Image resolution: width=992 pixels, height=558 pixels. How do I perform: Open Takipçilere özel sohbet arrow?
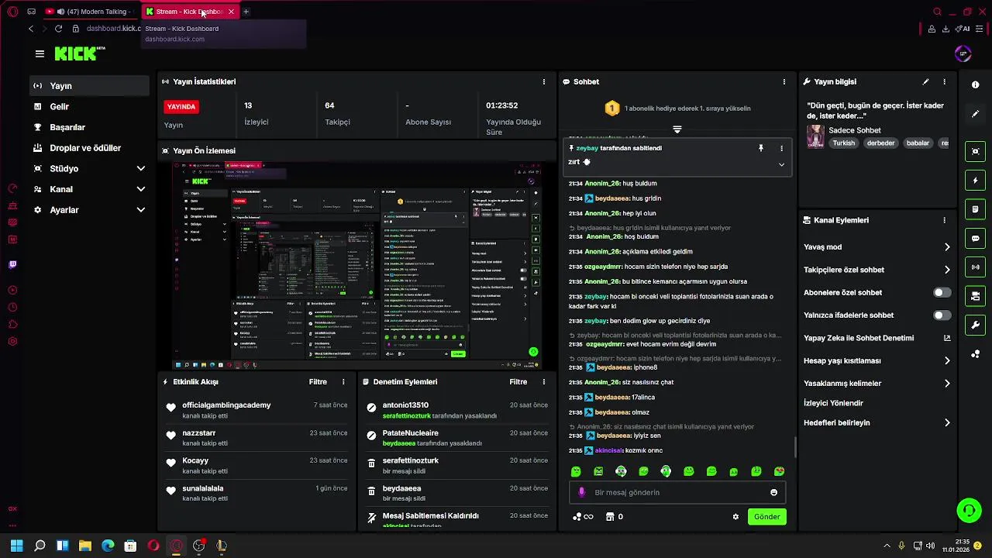tap(947, 270)
